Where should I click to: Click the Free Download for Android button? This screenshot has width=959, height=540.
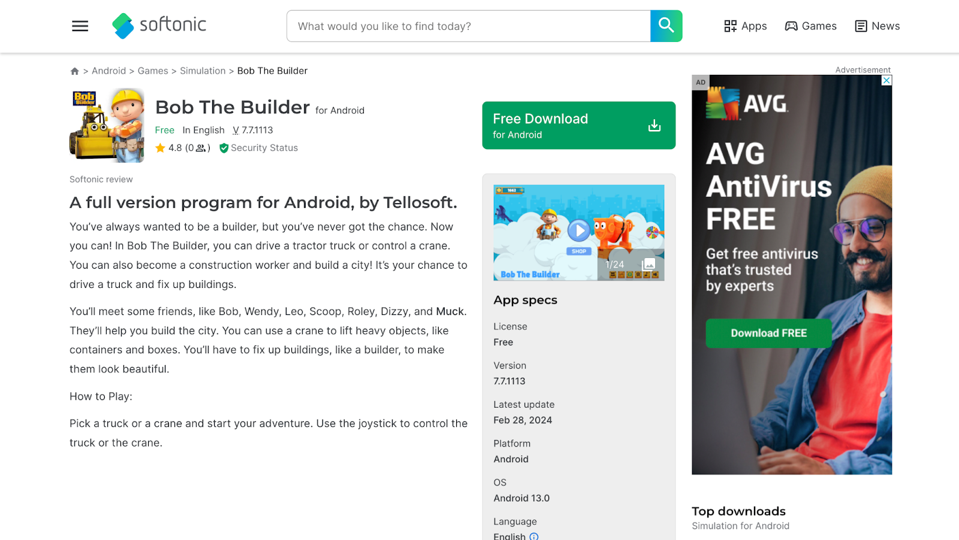point(578,125)
